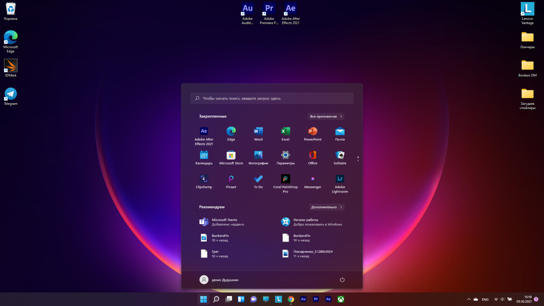Image resolution: width=544 pixels, height=306 pixels.
Task: Open Picsart pinned app
Action: click(x=231, y=182)
